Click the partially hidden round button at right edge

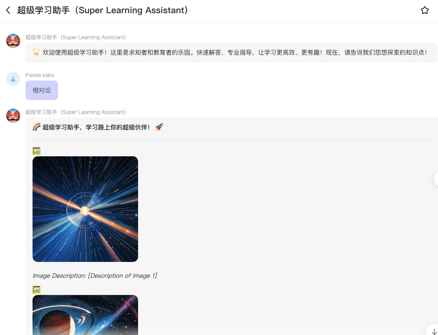pos(435,178)
